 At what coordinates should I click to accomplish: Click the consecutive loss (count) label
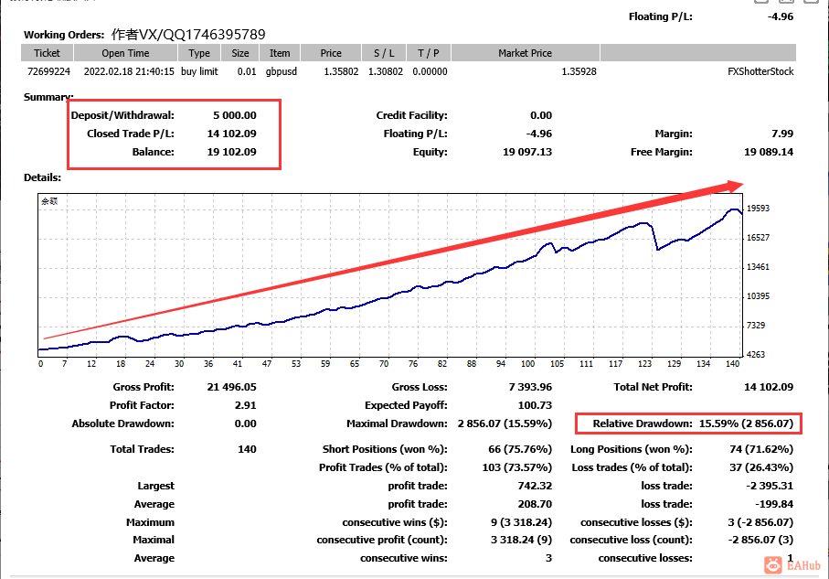632,540
